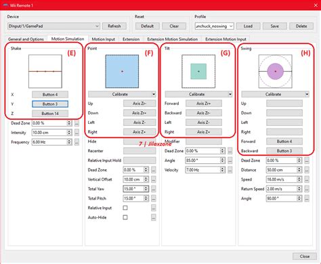Click the Point Dead Zone field
This screenshot has height=264, width=321.
pyautogui.click(x=136, y=170)
